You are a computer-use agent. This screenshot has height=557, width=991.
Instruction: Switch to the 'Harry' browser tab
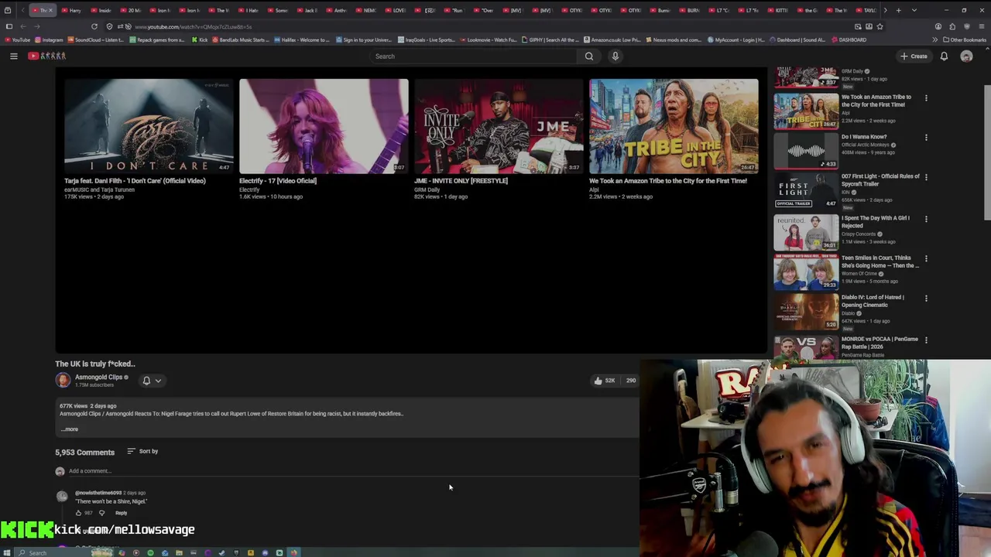coord(71,10)
